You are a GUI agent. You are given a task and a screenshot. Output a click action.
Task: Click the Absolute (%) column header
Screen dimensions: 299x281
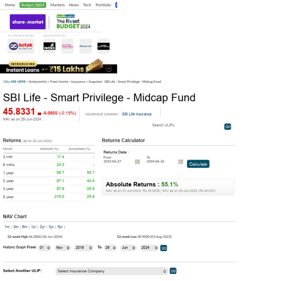coord(49,149)
